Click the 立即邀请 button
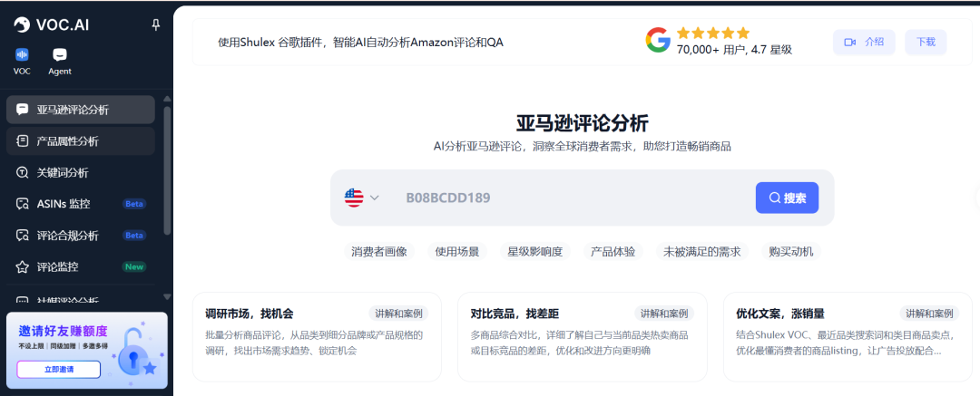980x396 pixels. pos(59,369)
